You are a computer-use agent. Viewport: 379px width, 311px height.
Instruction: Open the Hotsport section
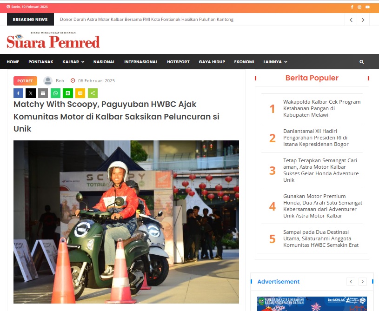click(178, 62)
